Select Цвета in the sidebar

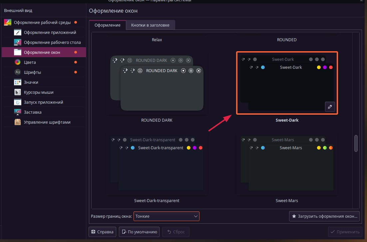[44, 62]
